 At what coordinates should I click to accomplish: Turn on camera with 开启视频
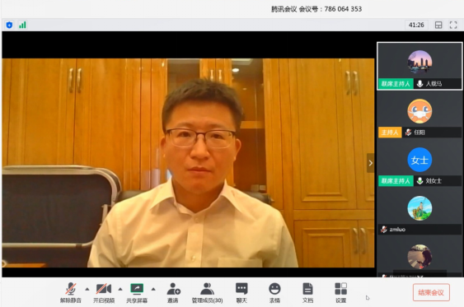pyautogui.click(x=104, y=292)
